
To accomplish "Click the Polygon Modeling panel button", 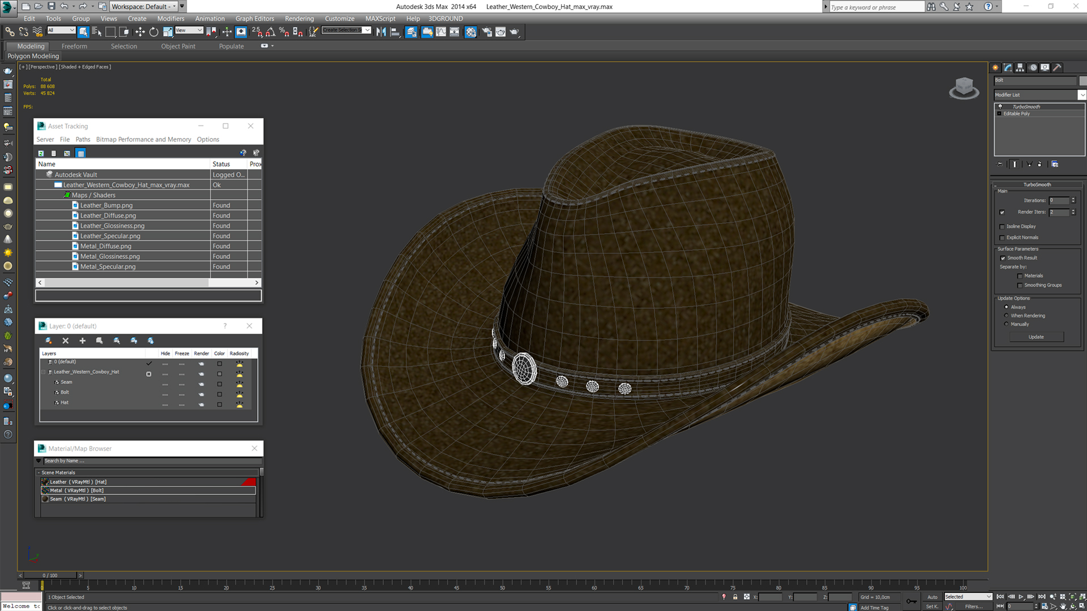I will 33,56.
